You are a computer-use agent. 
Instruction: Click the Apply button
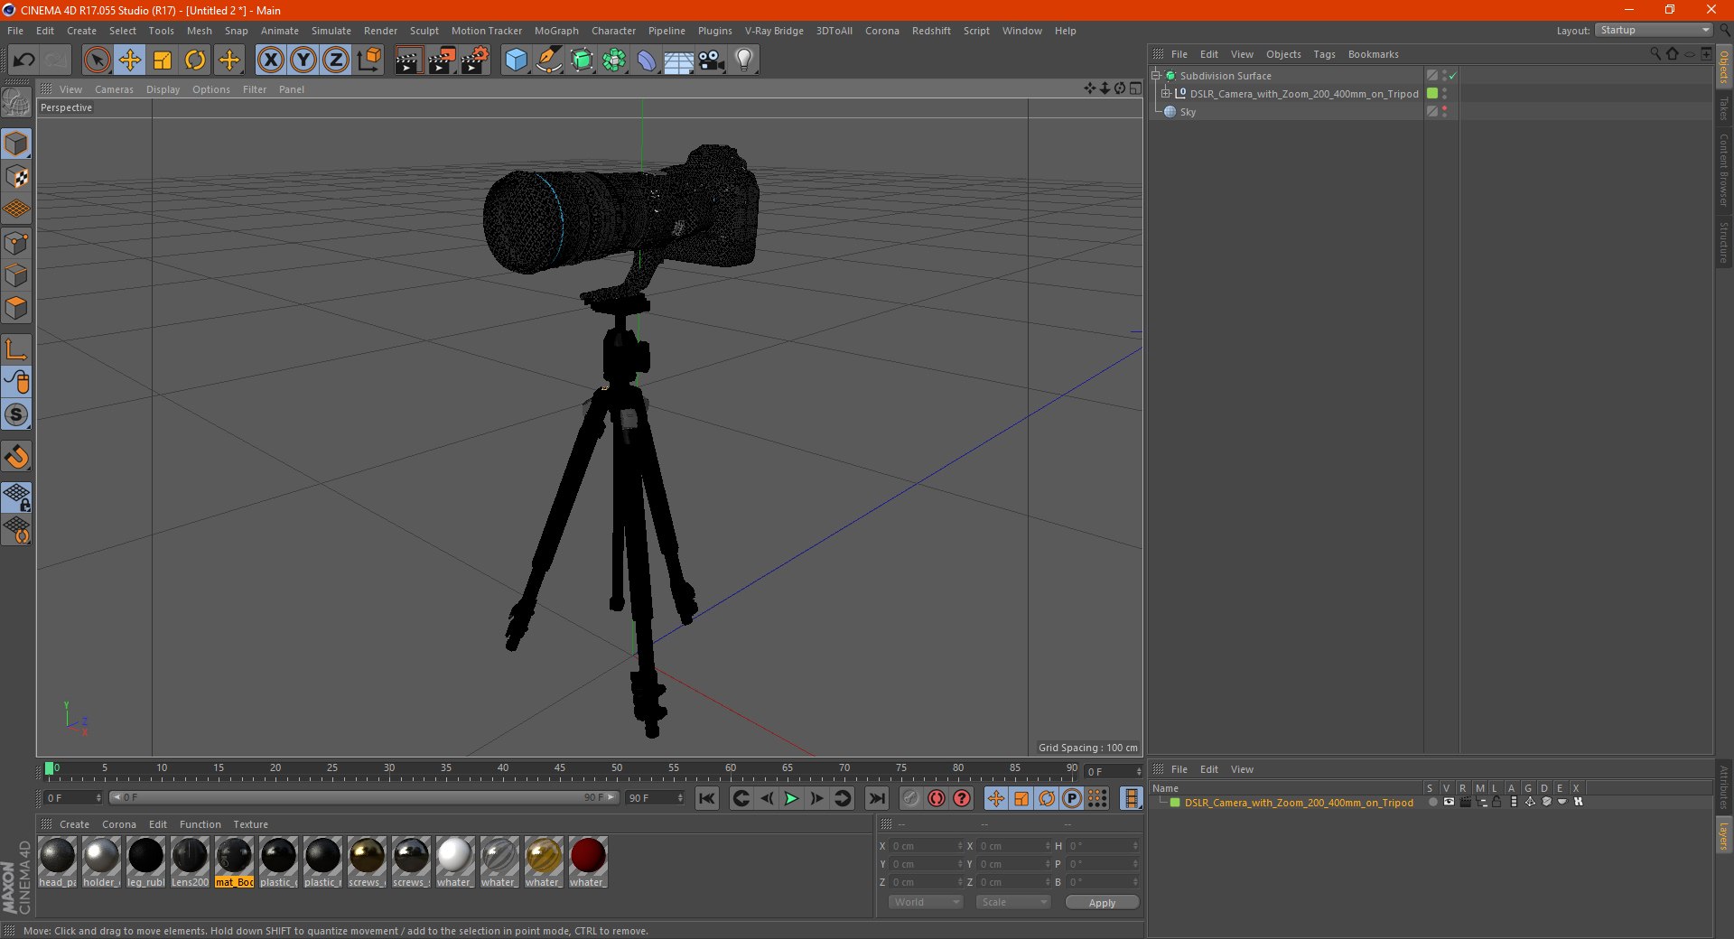coord(1102,902)
